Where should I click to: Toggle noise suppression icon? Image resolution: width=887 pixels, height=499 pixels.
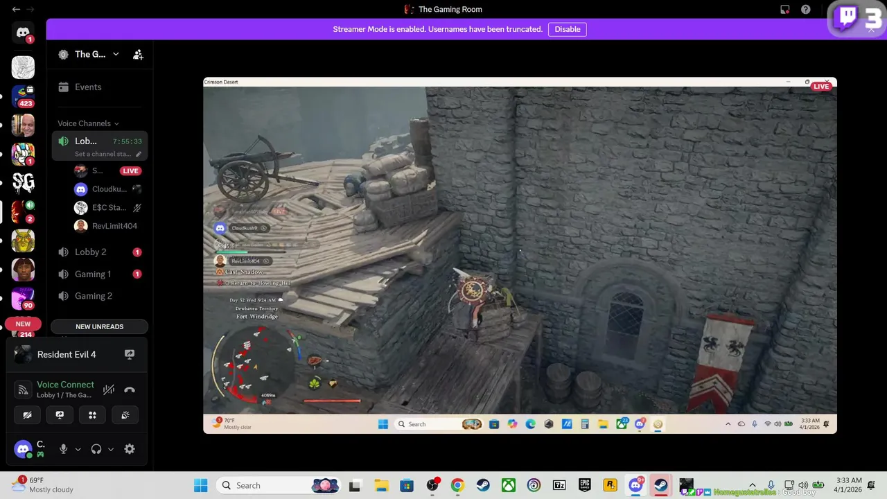[x=109, y=389]
